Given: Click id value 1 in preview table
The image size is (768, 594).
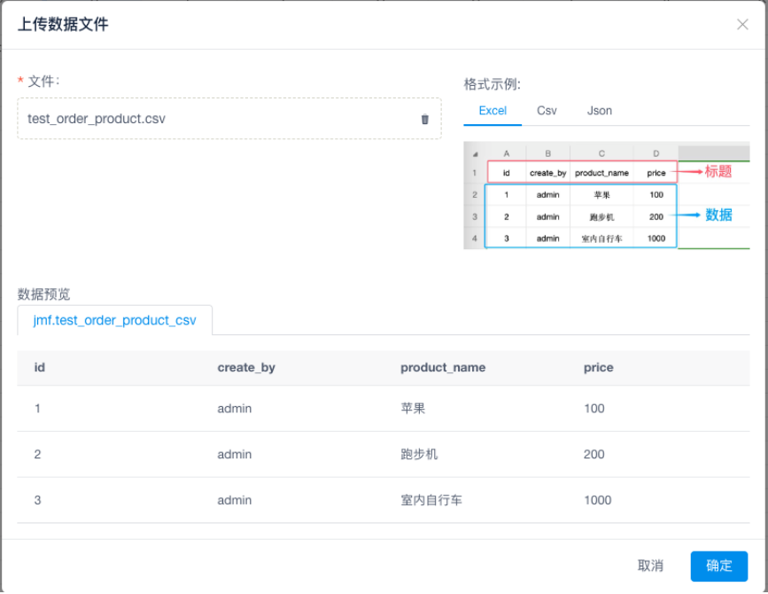Looking at the screenshot, I should coord(37,409).
